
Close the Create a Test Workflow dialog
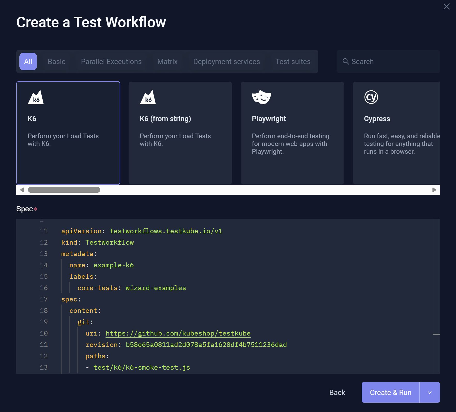point(446,6)
